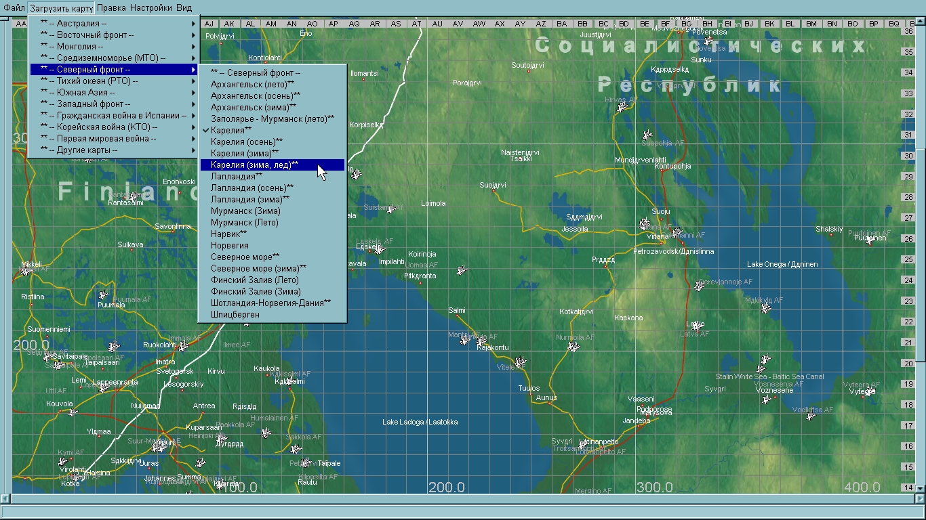Expand the Первая мировая война submenu

[115, 139]
